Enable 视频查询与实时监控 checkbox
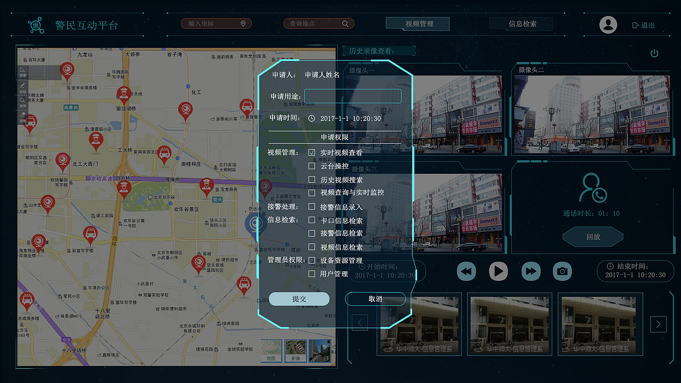The width and height of the screenshot is (681, 383). (312, 193)
